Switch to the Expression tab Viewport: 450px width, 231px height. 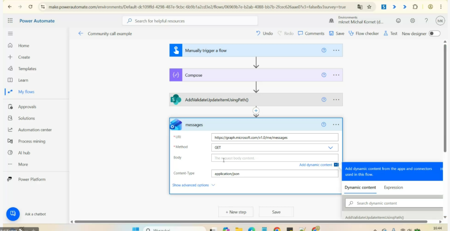[x=393, y=187]
